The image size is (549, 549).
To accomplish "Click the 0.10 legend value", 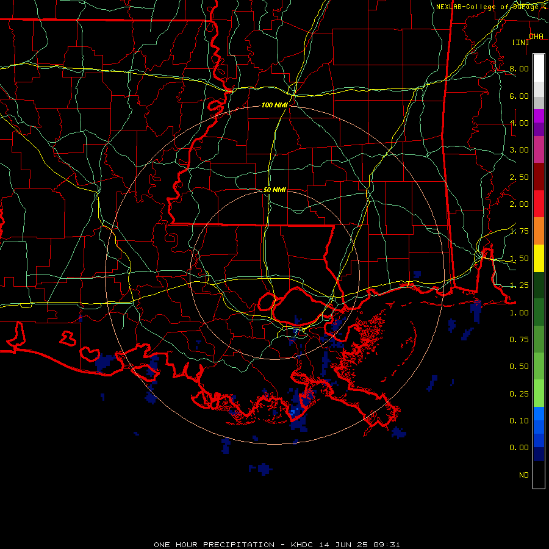I will (x=519, y=421).
